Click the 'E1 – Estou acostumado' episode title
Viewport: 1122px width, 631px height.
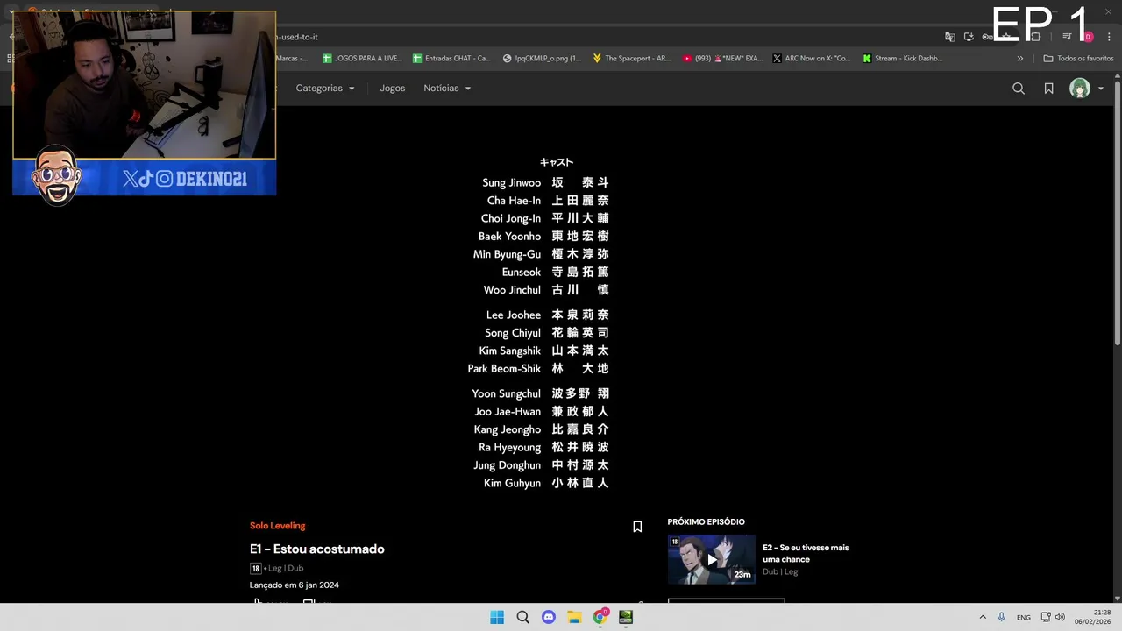(x=317, y=549)
